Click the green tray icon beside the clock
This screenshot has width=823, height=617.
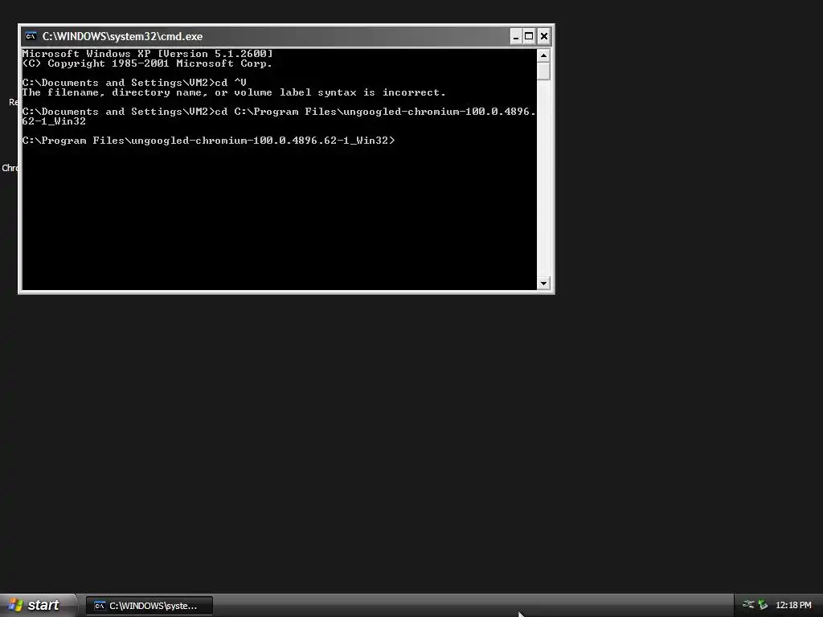click(x=763, y=605)
